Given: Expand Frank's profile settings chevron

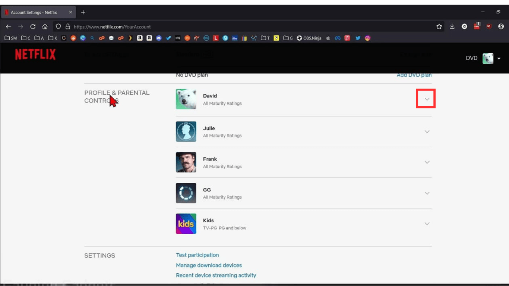Looking at the screenshot, I should point(427,162).
